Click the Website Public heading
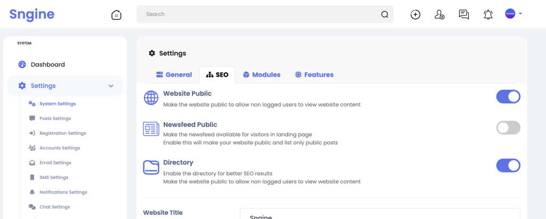 [187, 94]
